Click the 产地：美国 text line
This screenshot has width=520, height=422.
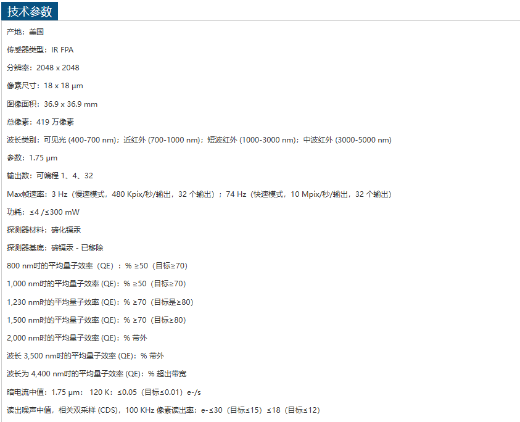click(x=25, y=31)
